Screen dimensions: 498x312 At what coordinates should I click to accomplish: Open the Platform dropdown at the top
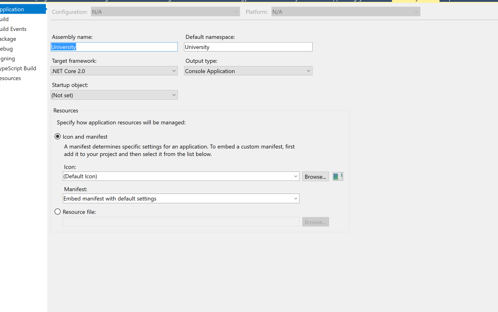click(416, 11)
